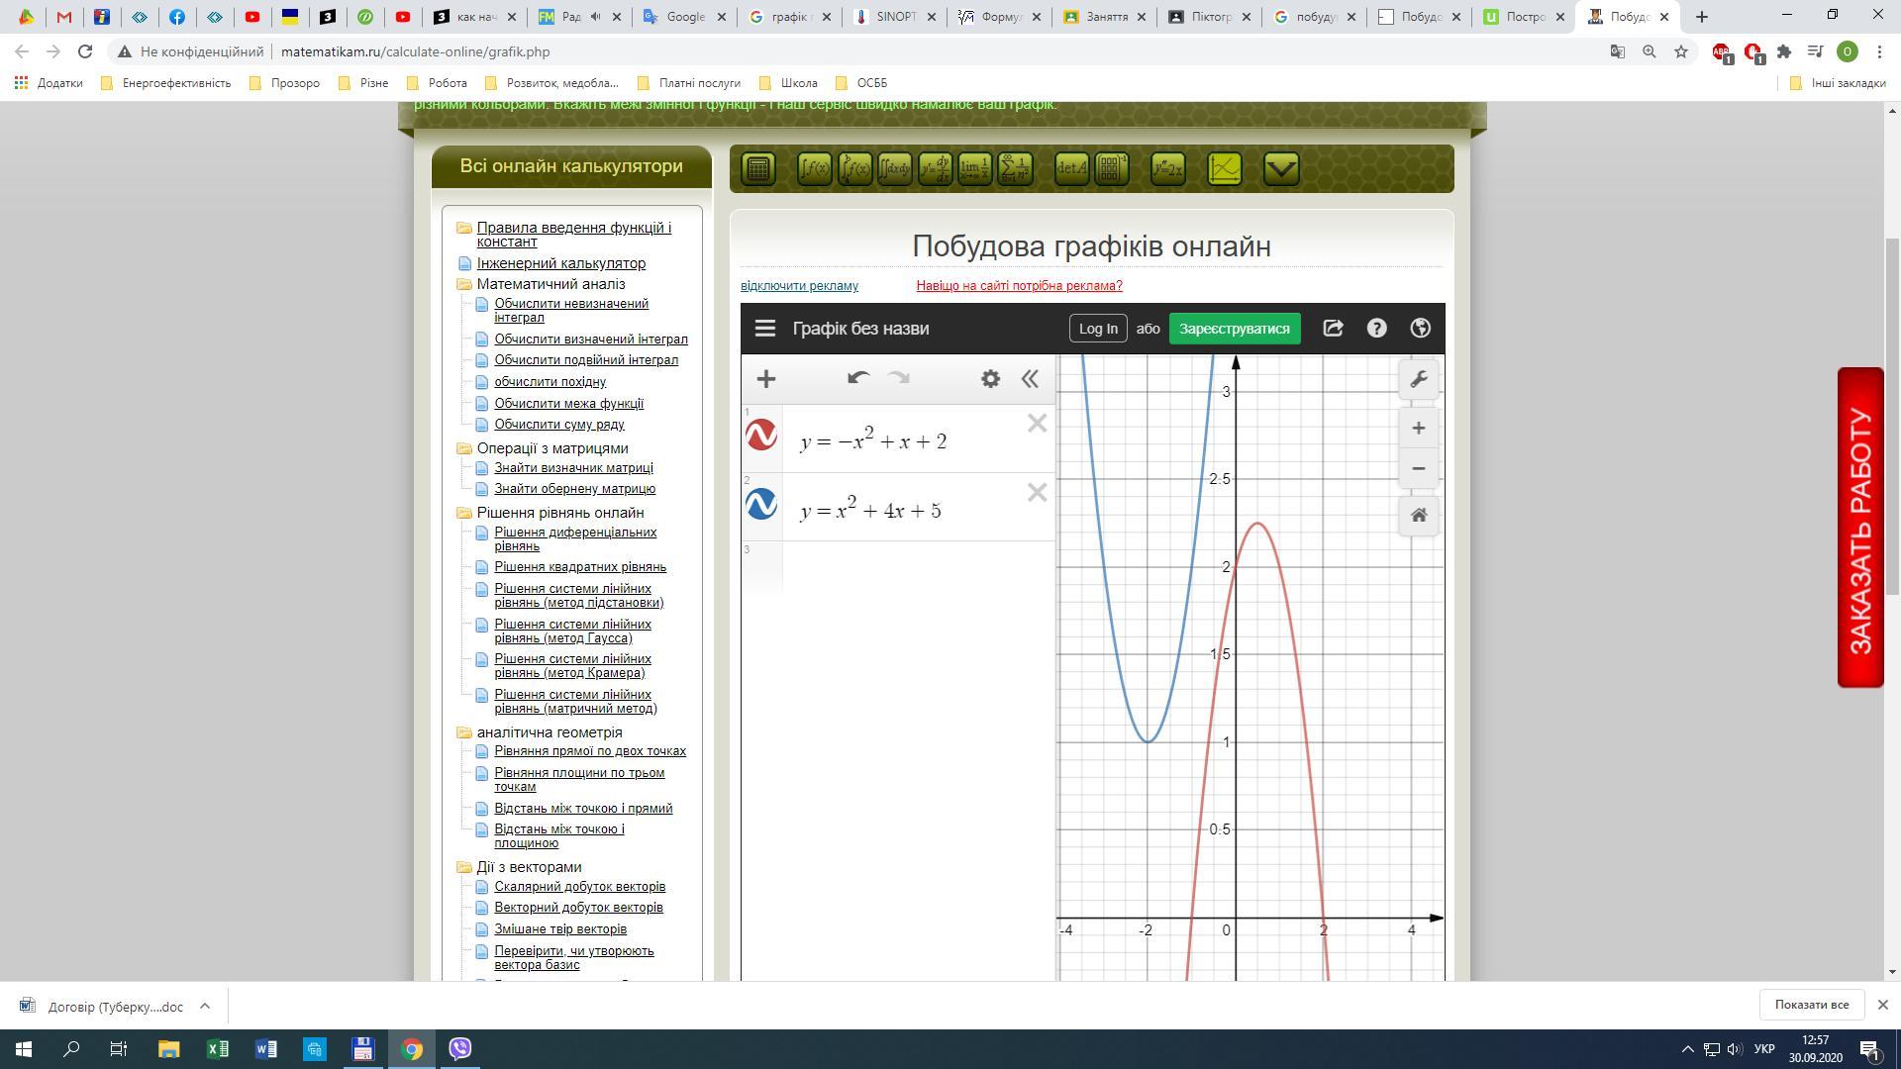This screenshot has width=1901, height=1069.
Task: Open the add item plus menu
Action: click(x=765, y=379)
